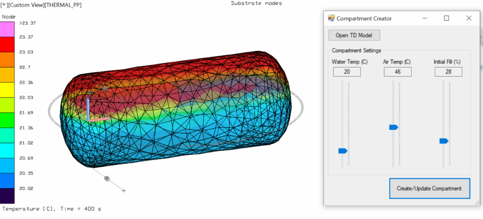Click the node symbol below the tank
This screenshot has width=483, height=219.
107,178
